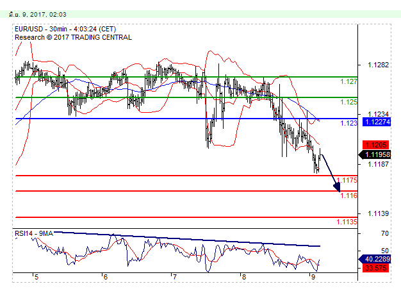Click the 1.125 green resistance label
401x291 pixels.
348,102
